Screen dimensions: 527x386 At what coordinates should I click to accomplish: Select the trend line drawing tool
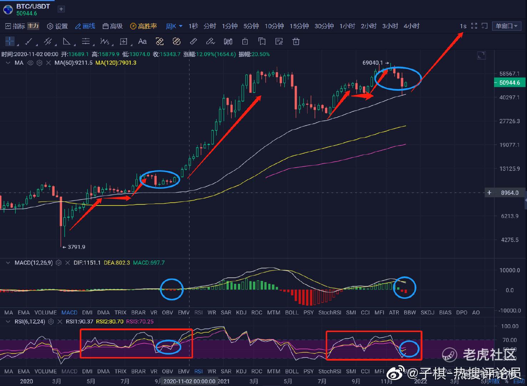pos(29,41)
